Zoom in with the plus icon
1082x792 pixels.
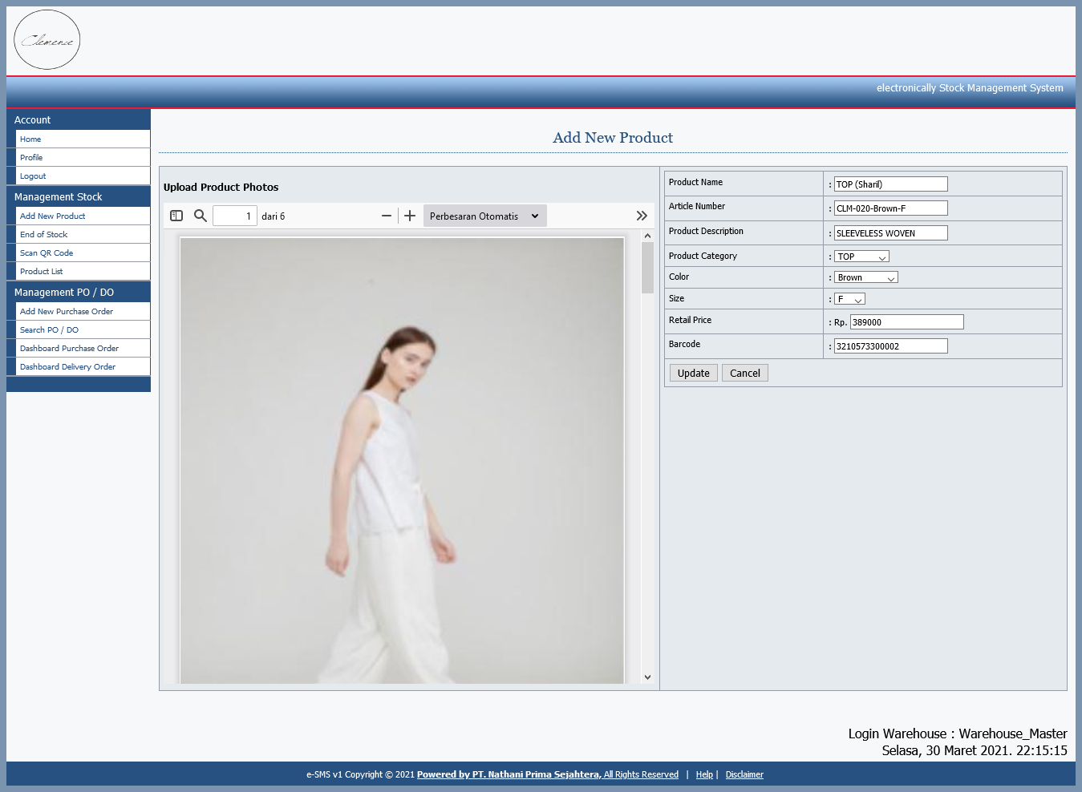[410, 216]
